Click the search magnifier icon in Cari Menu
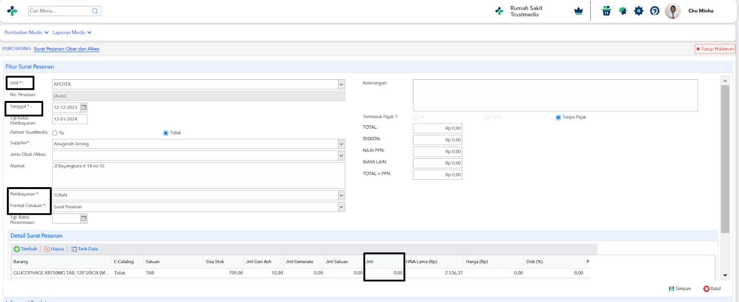Image resolution: width=739 pixels, height=302 pixels. click(95, 11)
